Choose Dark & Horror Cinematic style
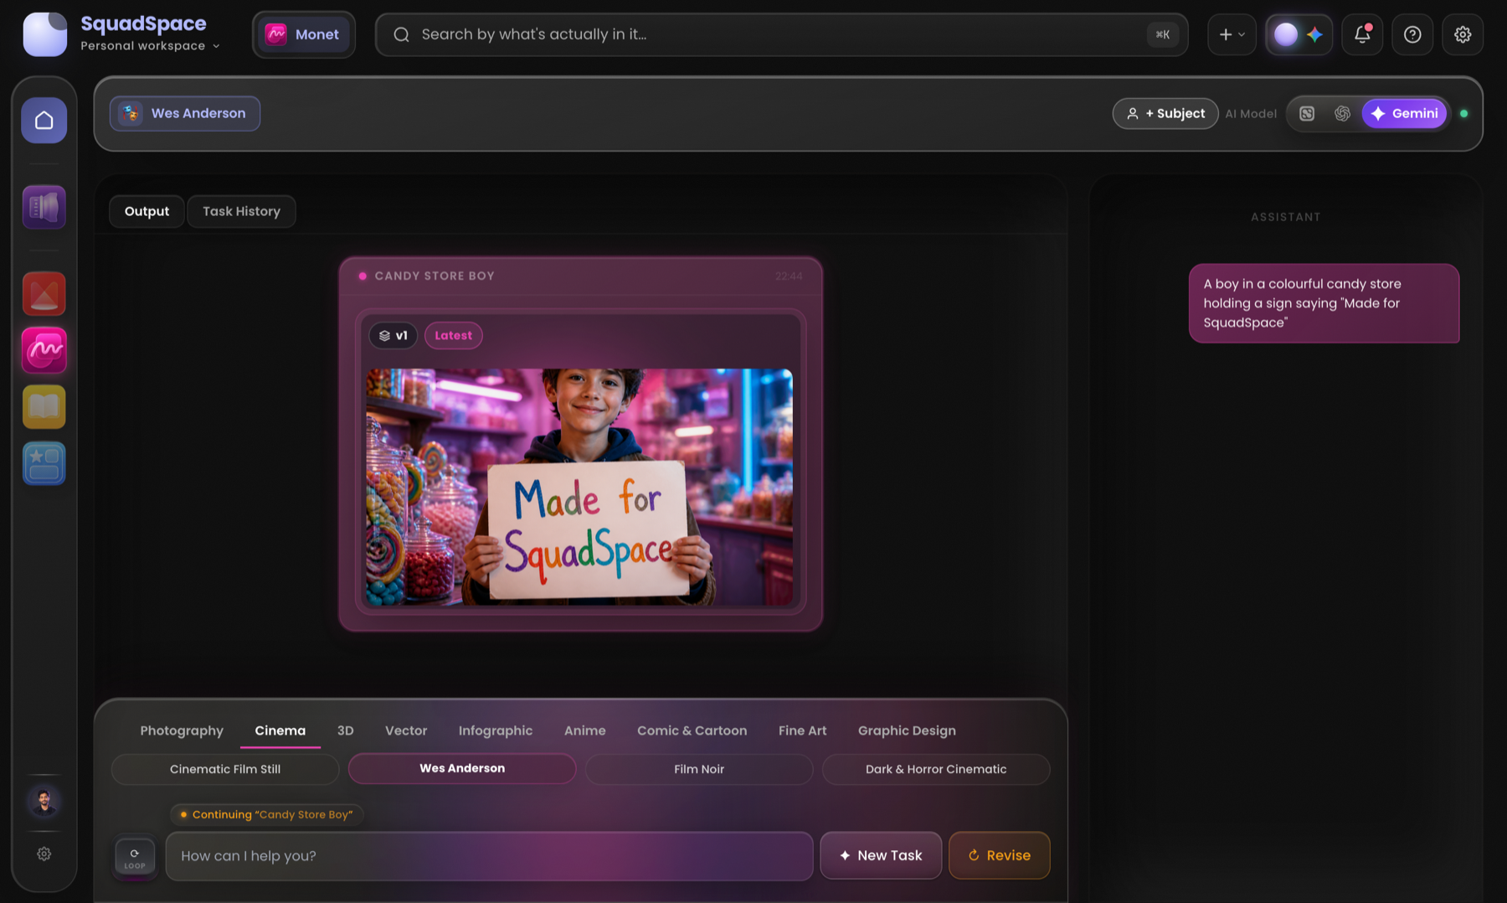This screenshot has width=1507, height=903. tap(936, 769)
